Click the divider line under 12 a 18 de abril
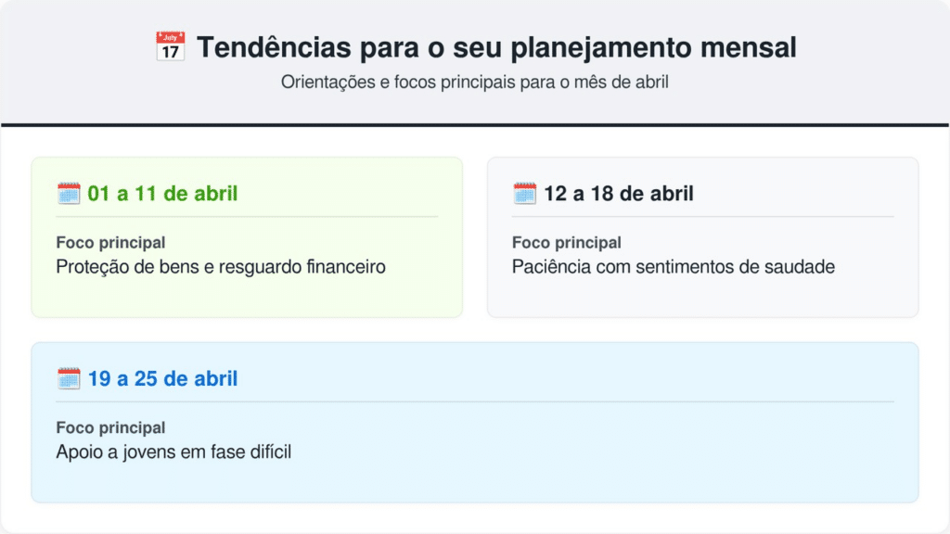Image resolution: width=950 pixels, height=534 pixels. tap(703, 217)
